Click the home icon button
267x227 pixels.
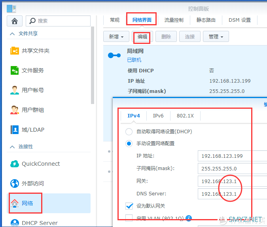(15, 21)
